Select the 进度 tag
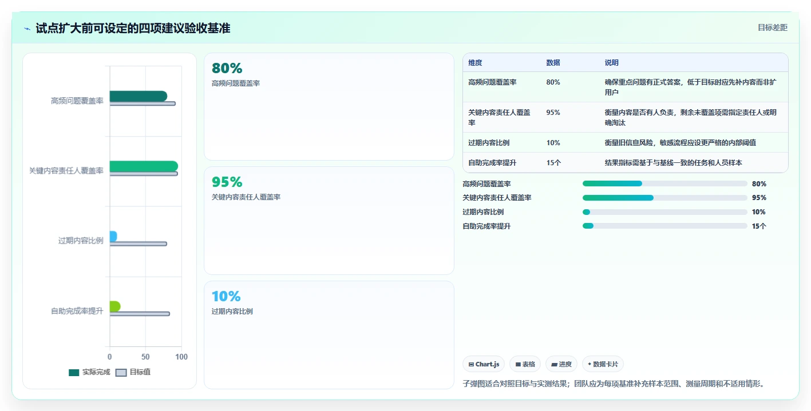811x411 pixels. click(x=561, y=364)
